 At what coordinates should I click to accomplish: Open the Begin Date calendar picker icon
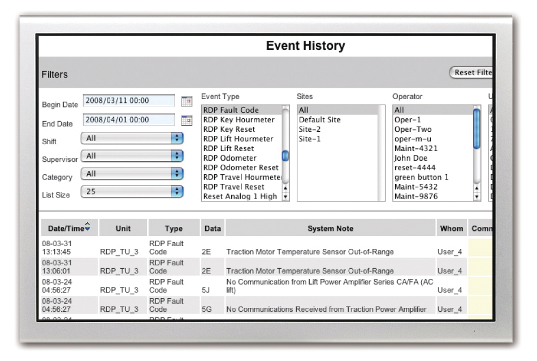tap(187, 102)
